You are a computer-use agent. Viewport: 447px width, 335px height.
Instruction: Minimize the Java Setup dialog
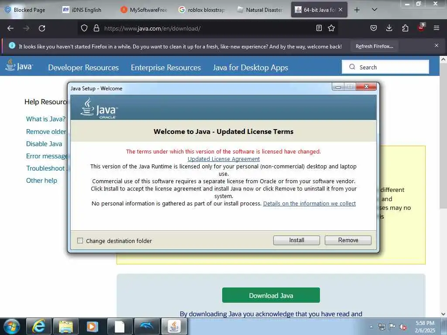coord(338,87)
